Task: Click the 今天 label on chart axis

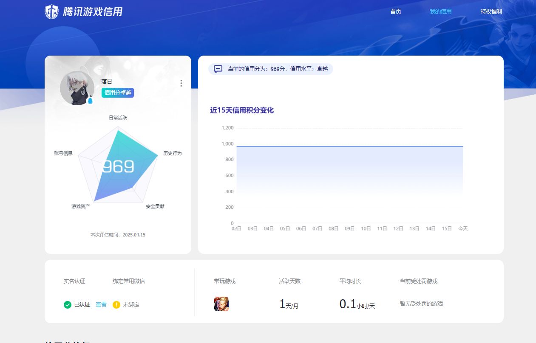Action: pos(463,228)
